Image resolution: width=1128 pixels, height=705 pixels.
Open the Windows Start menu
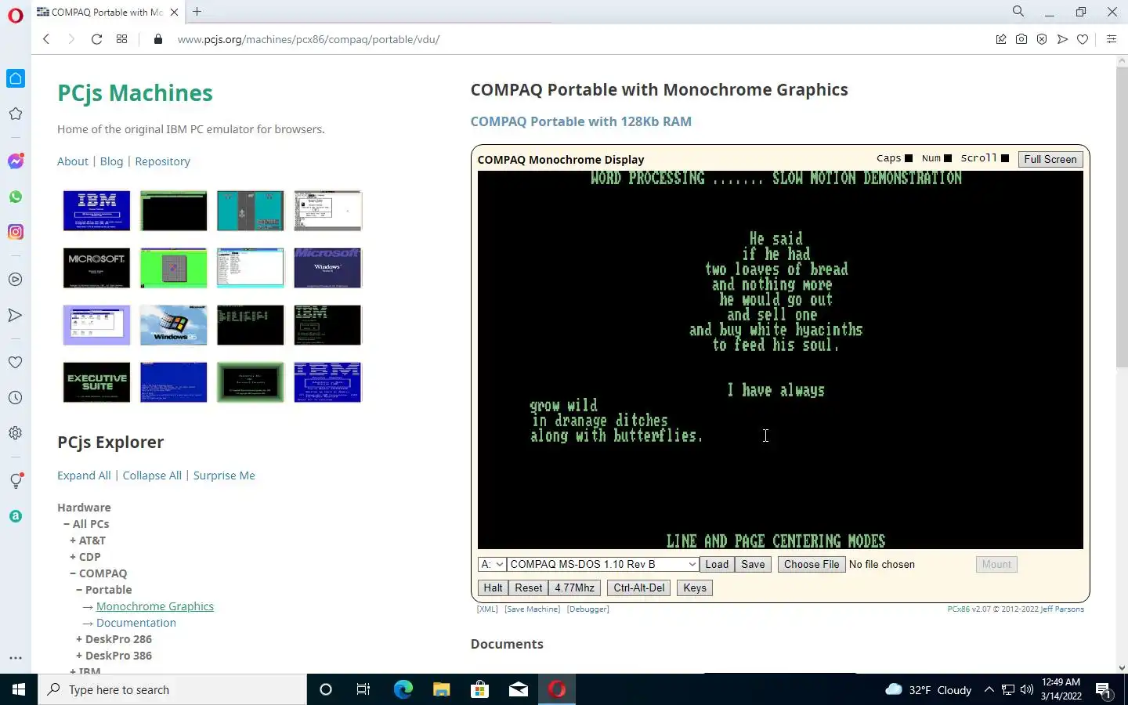point(19,689)
